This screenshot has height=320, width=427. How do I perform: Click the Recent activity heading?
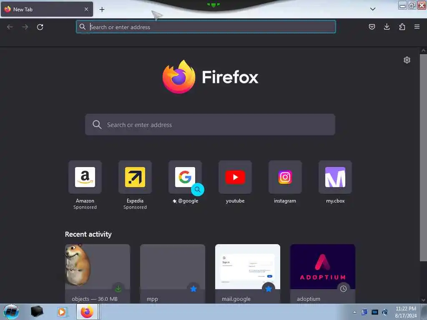click(x=88, y=234)
